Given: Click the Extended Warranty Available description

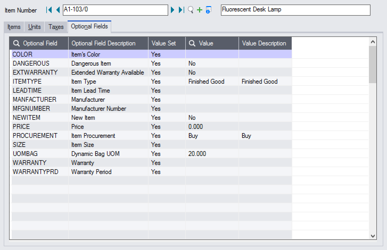Looking at the screenshot, I should pos(108,72).
